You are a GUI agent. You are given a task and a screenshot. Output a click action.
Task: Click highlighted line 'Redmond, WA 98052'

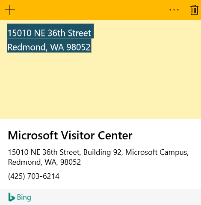pos(49,47)
